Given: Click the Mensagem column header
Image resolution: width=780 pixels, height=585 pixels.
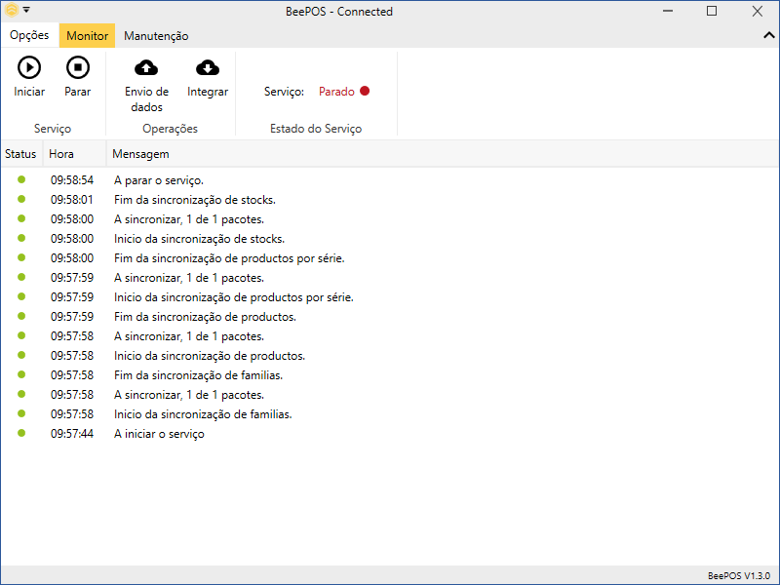Looking at the screenshot, I should 140,154.
